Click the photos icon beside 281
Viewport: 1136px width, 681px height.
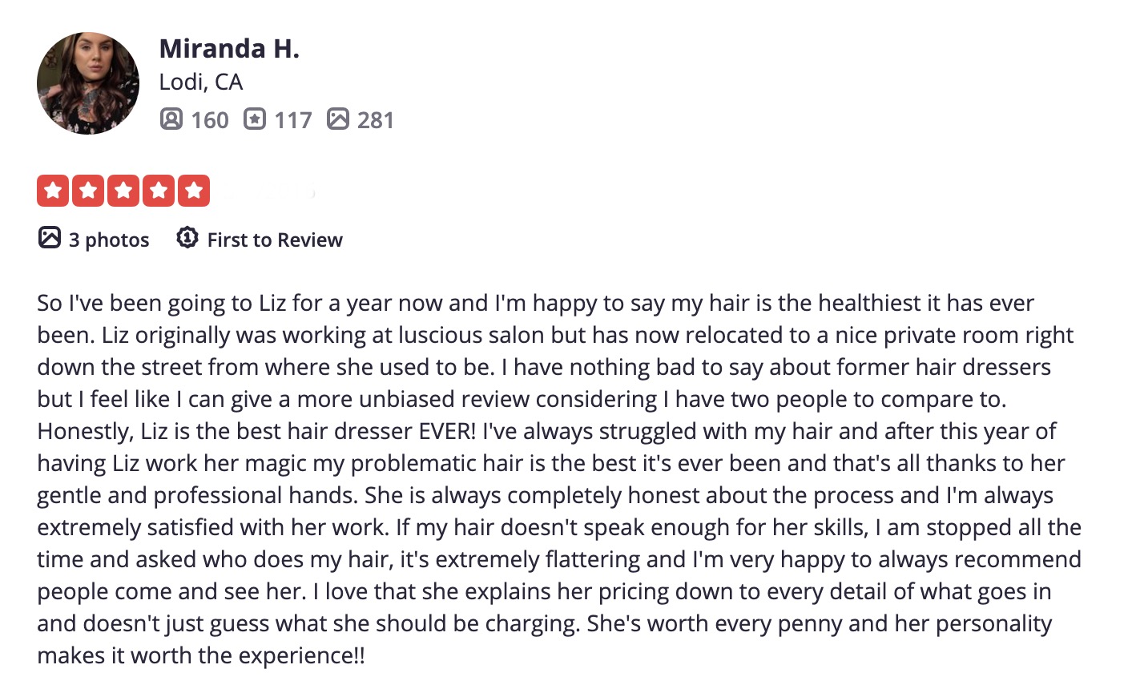pyautogui.click(x=338, y=119)
